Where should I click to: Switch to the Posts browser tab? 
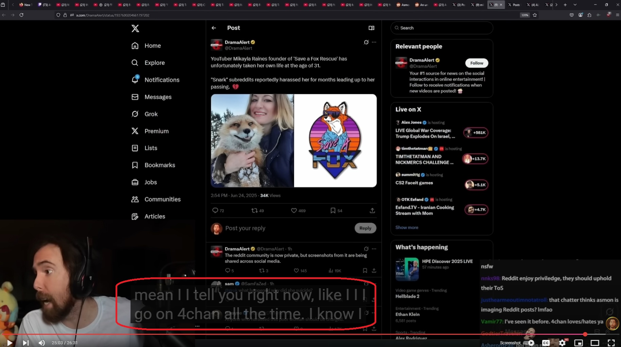(514, 5)
